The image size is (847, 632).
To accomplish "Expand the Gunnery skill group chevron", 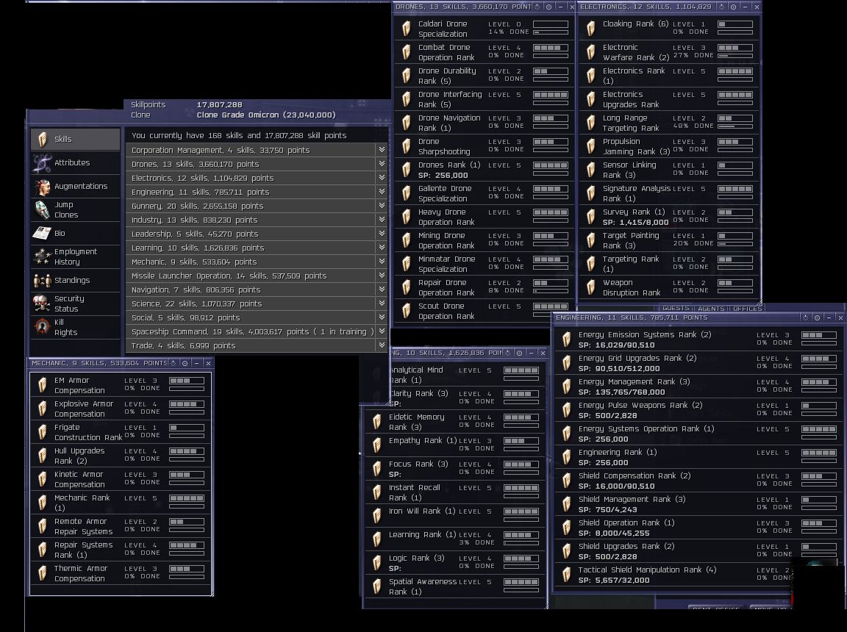I will tap(382, 206).
